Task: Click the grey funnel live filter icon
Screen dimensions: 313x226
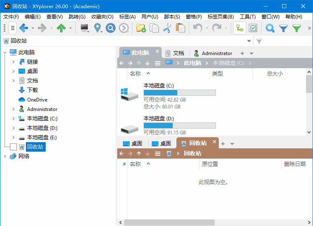Action: click(259, 41)
